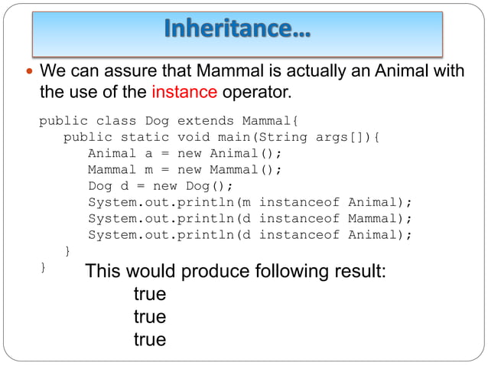Click the indented closing brace of main
This screenshot has width=488, height=366.
(67, 250)
